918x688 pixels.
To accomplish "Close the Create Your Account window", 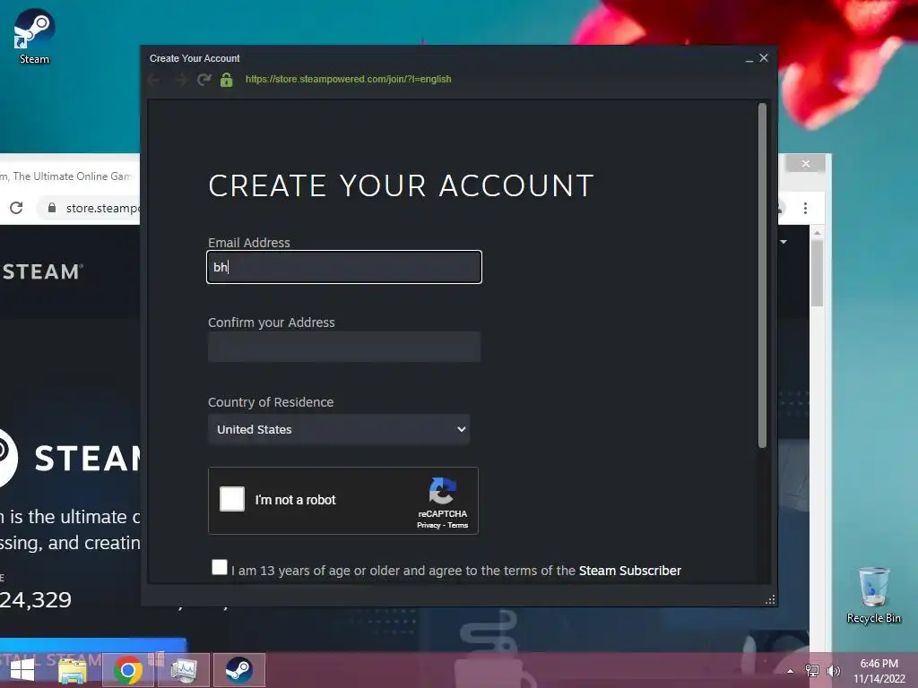I will click(x=764, y=58).
